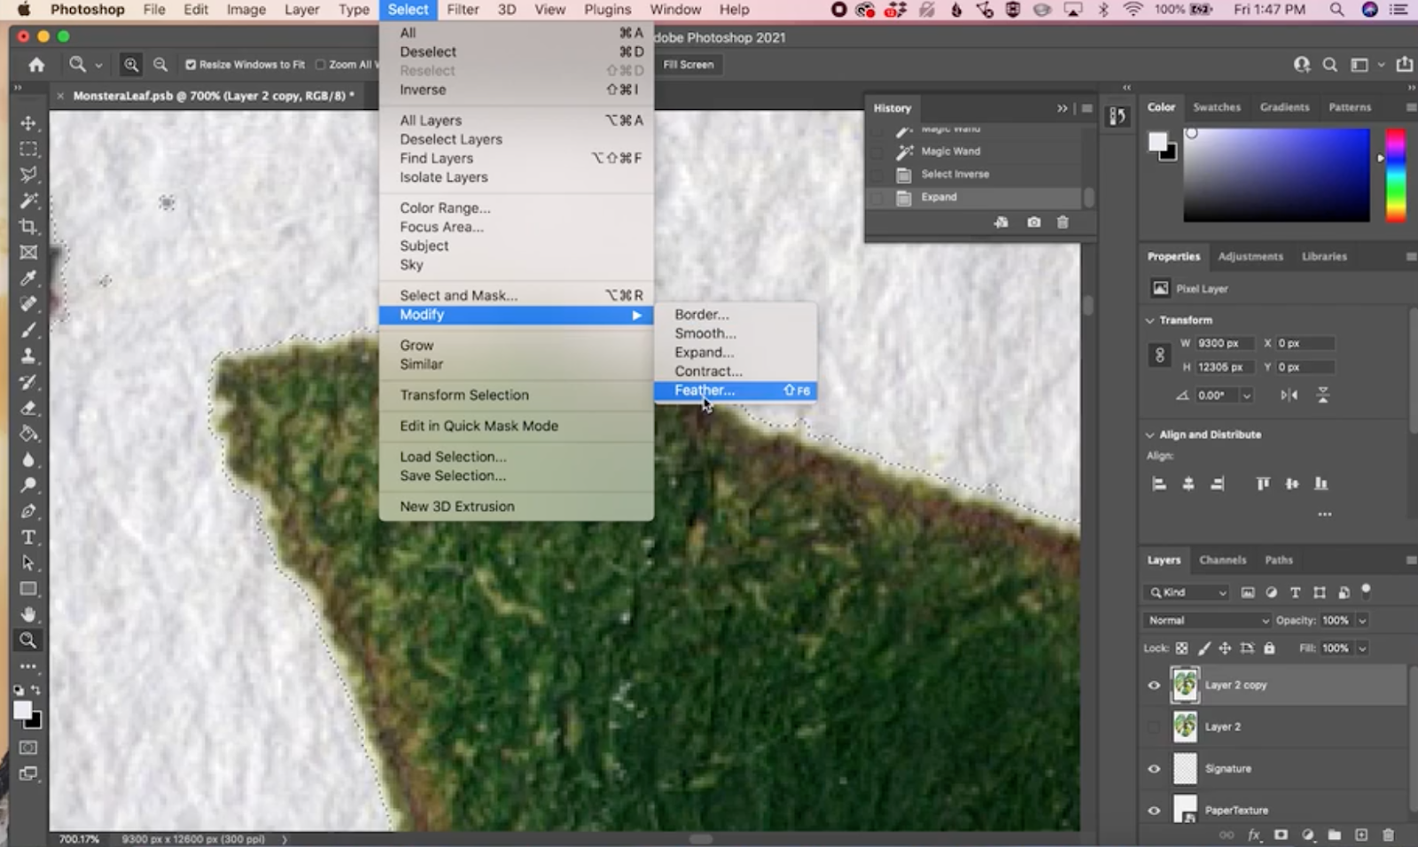Click the hue slider strip in Color panel

1396,175
